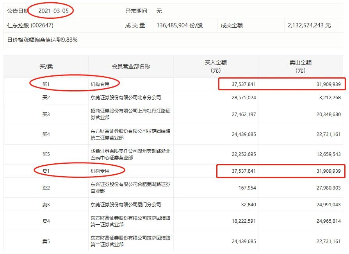Select the 卖2 row label
This screenshot has width=349, height=254.
click(x=46, y=188)
